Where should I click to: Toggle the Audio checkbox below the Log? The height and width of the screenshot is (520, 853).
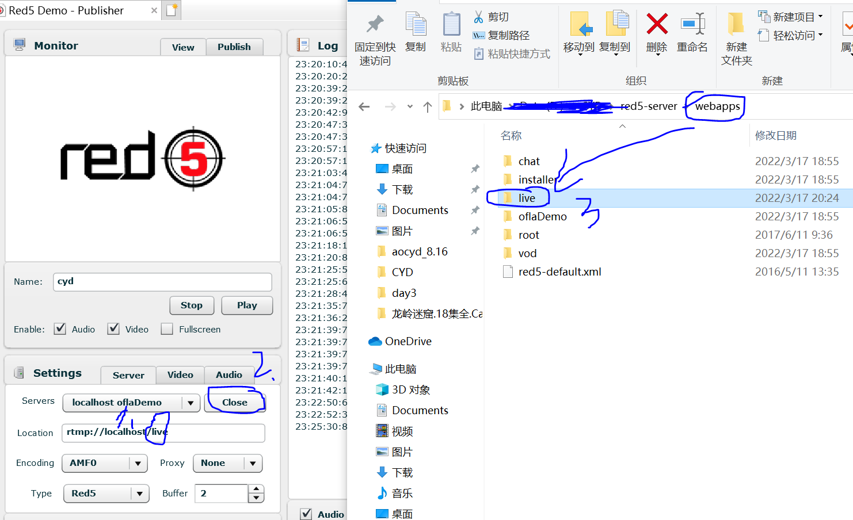(x=306, y=514)
